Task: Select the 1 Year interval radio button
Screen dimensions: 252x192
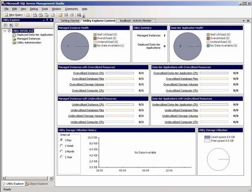Action: coord(61,157)
